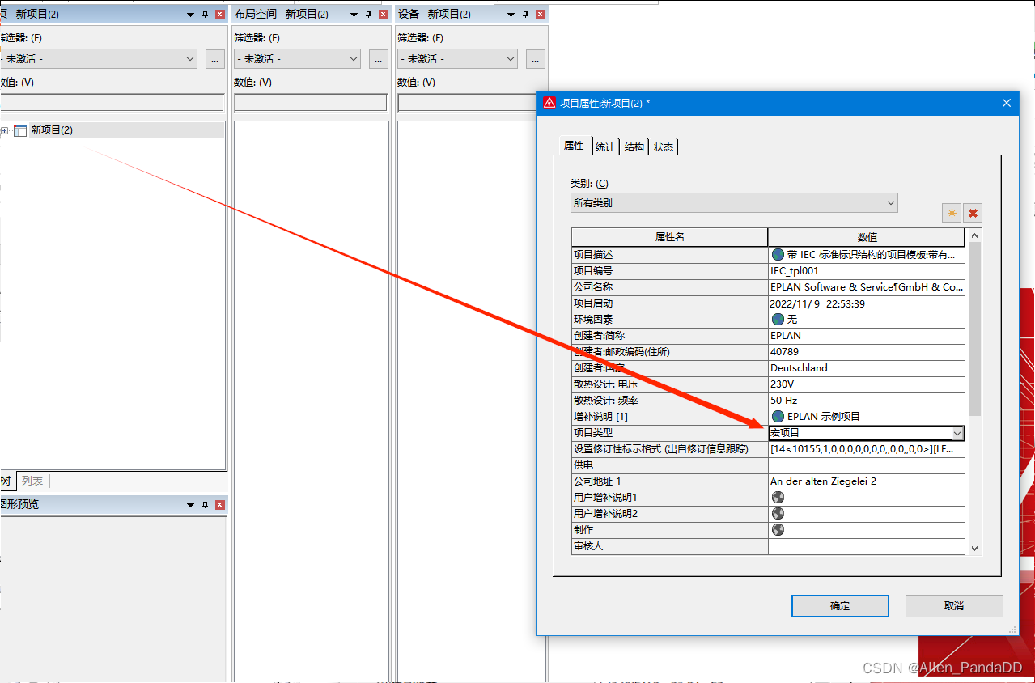Open the 类别 dropdown list
This screenshot has height=683, width=1035.
[890, 202]
